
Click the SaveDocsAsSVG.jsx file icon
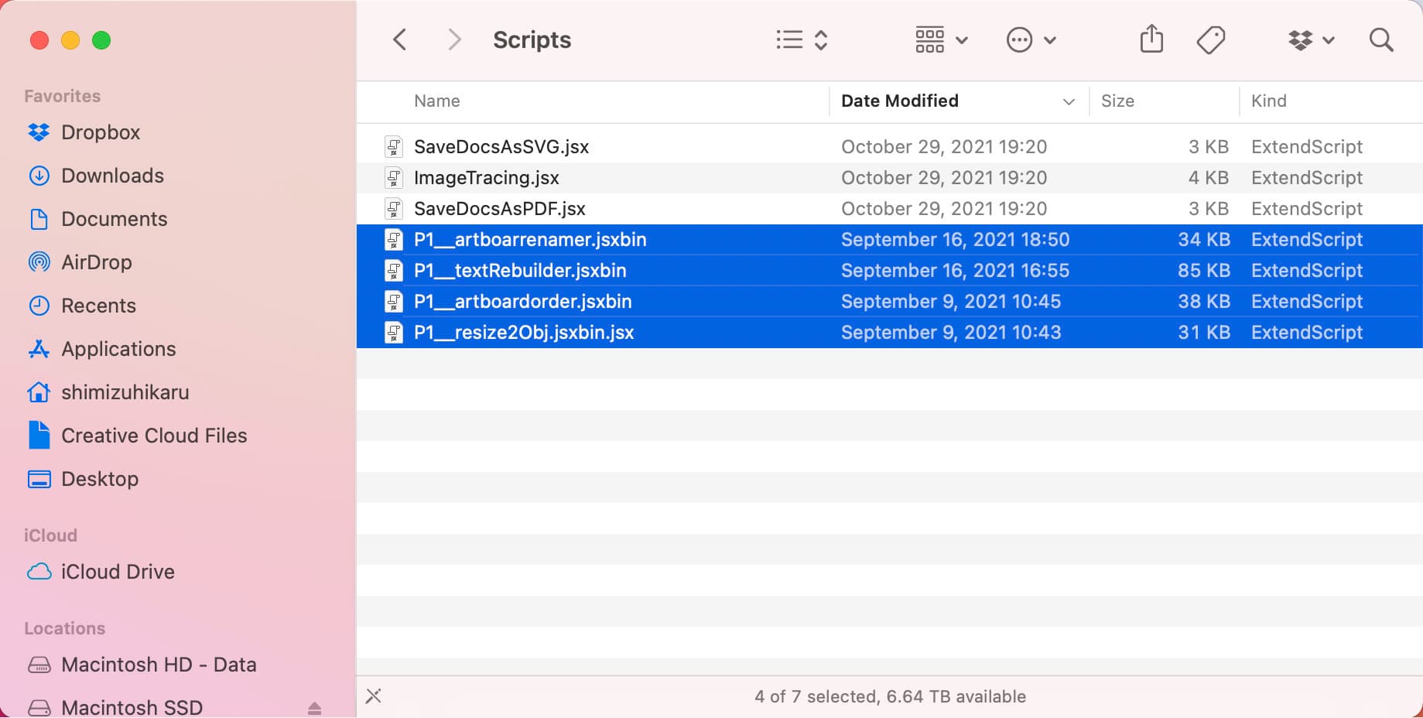(394, 147)
